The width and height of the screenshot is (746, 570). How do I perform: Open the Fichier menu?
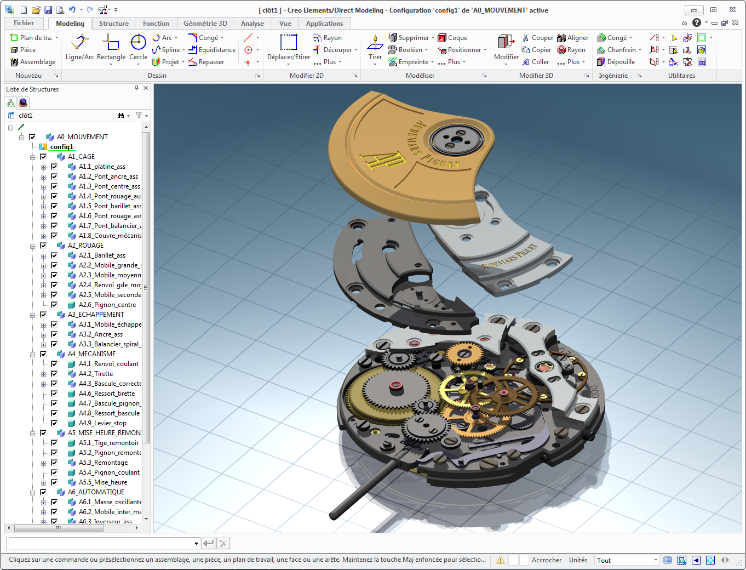(24, 23)
